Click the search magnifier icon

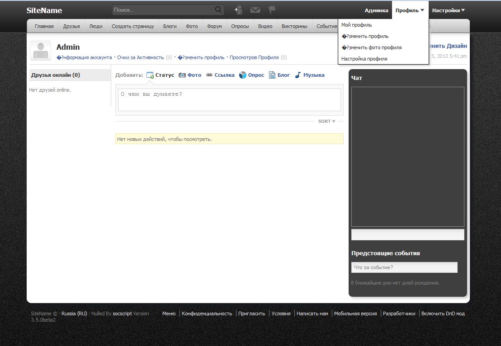pos(218,10)
